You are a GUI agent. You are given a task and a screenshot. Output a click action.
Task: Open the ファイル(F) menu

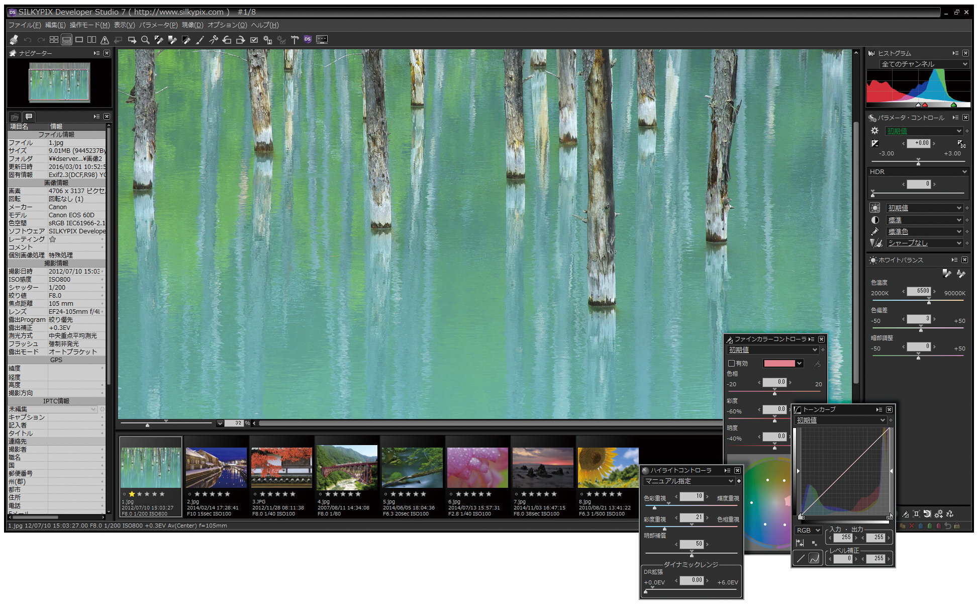coord(24,25)
